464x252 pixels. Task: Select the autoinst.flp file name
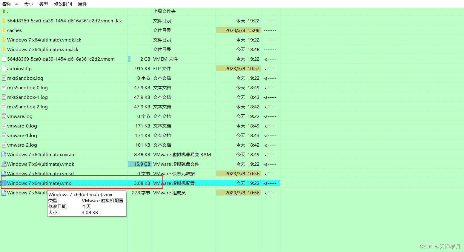(19, 68)
